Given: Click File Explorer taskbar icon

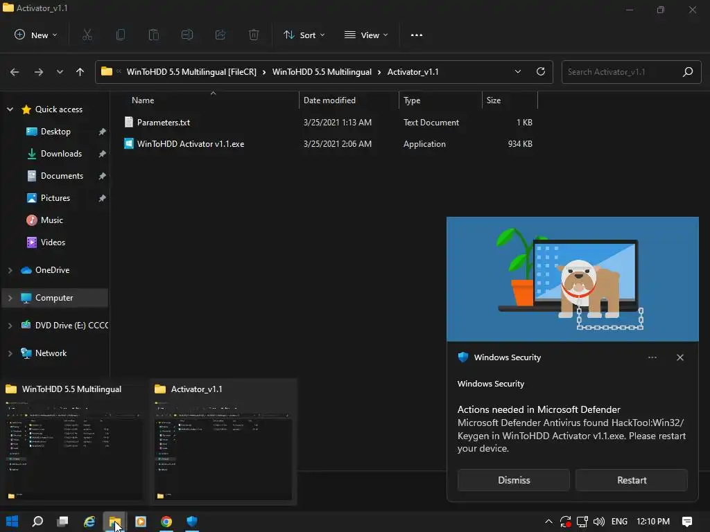Looking at the screenshot, I should pos(114,521).
